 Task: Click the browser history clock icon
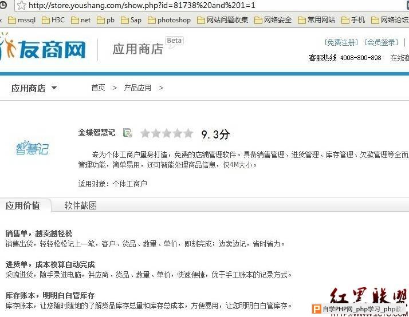tap(3, 5)
